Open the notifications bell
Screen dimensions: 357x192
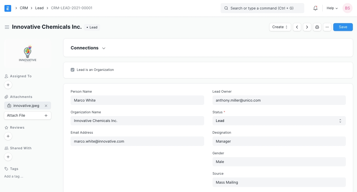[315, 8]
